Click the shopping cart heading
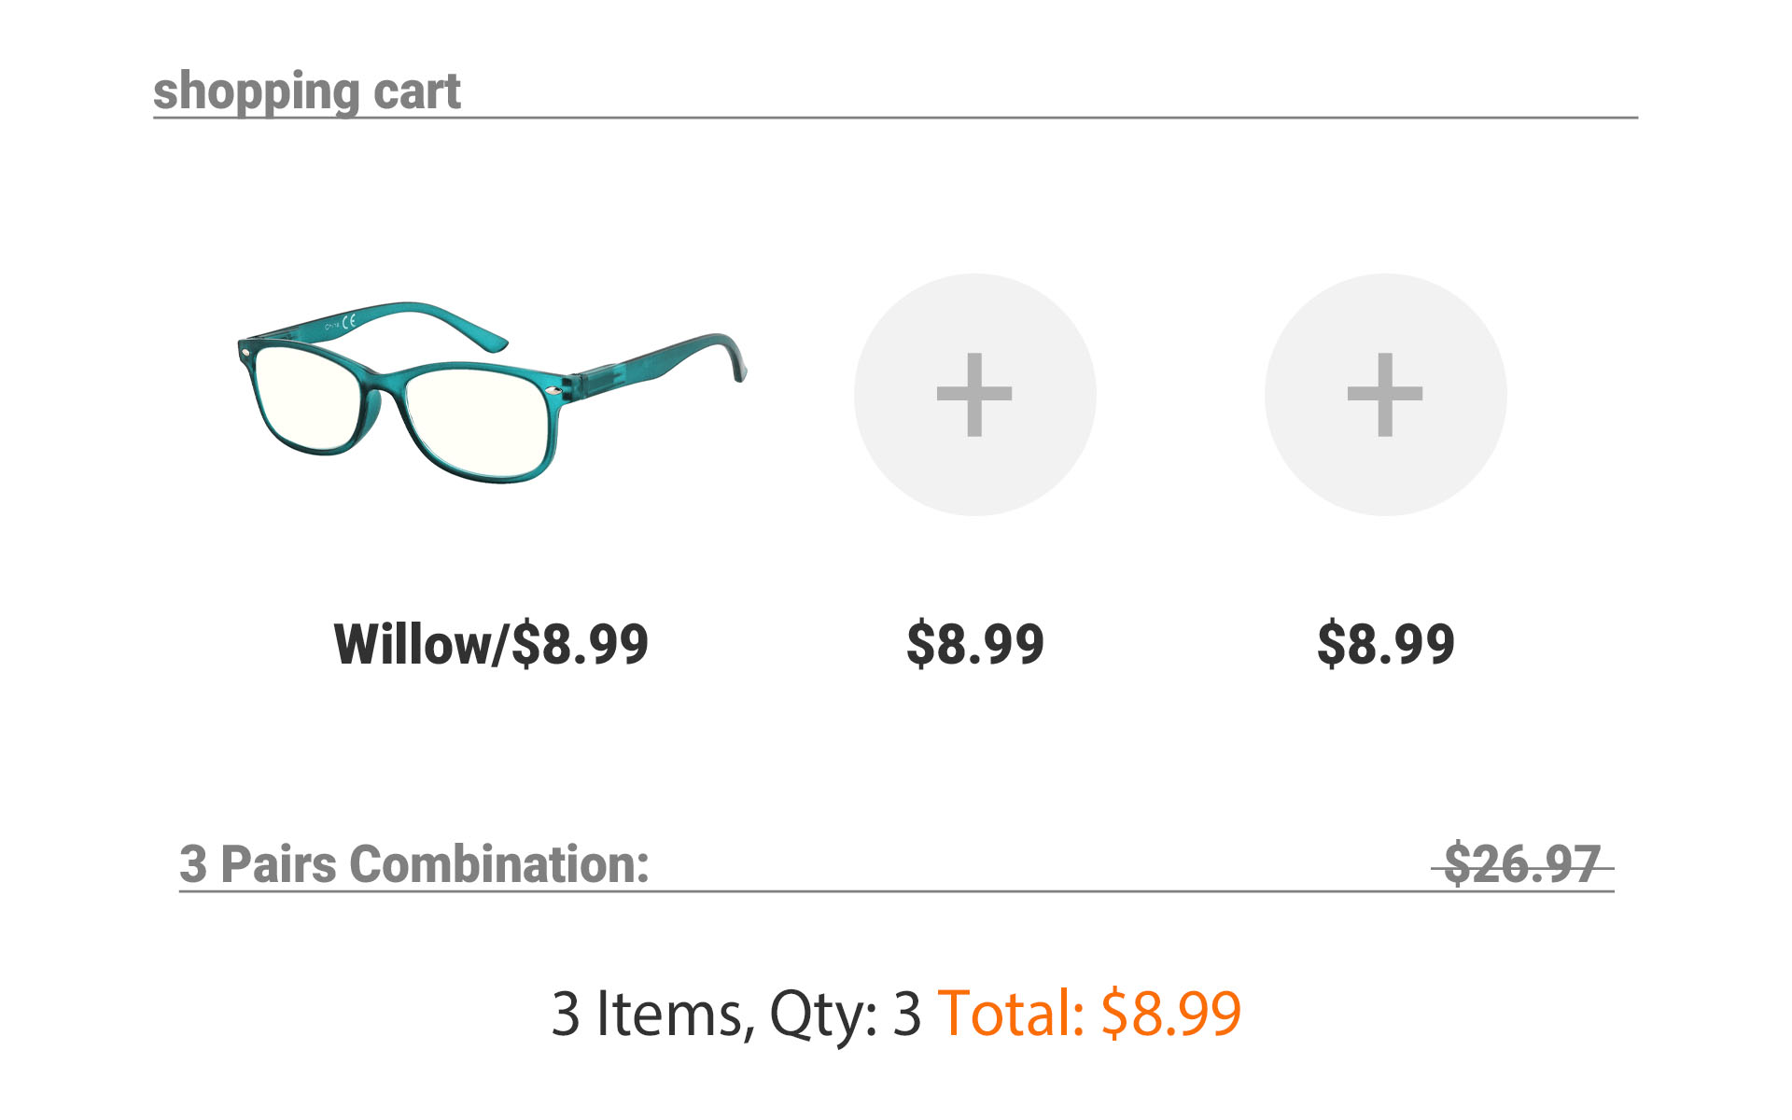1792x1120 pixels. (307, 91)
